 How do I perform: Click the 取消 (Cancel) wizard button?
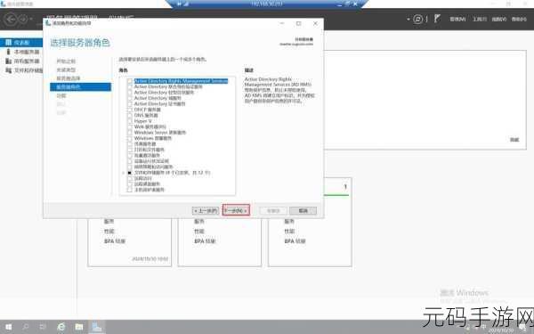click(x=303, y=210)
